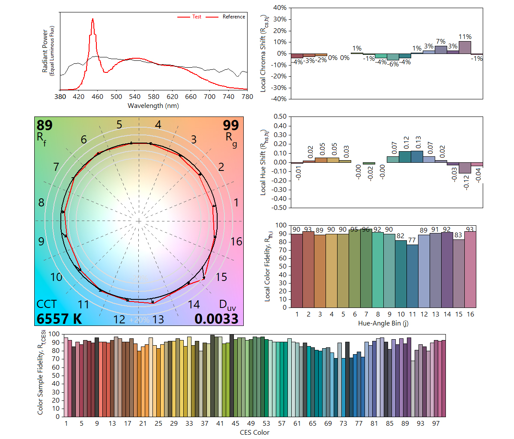The height and width of the screenshot is (439, 514).
Task: Click the CCT value 6557 K
Action: coord(59,319)
